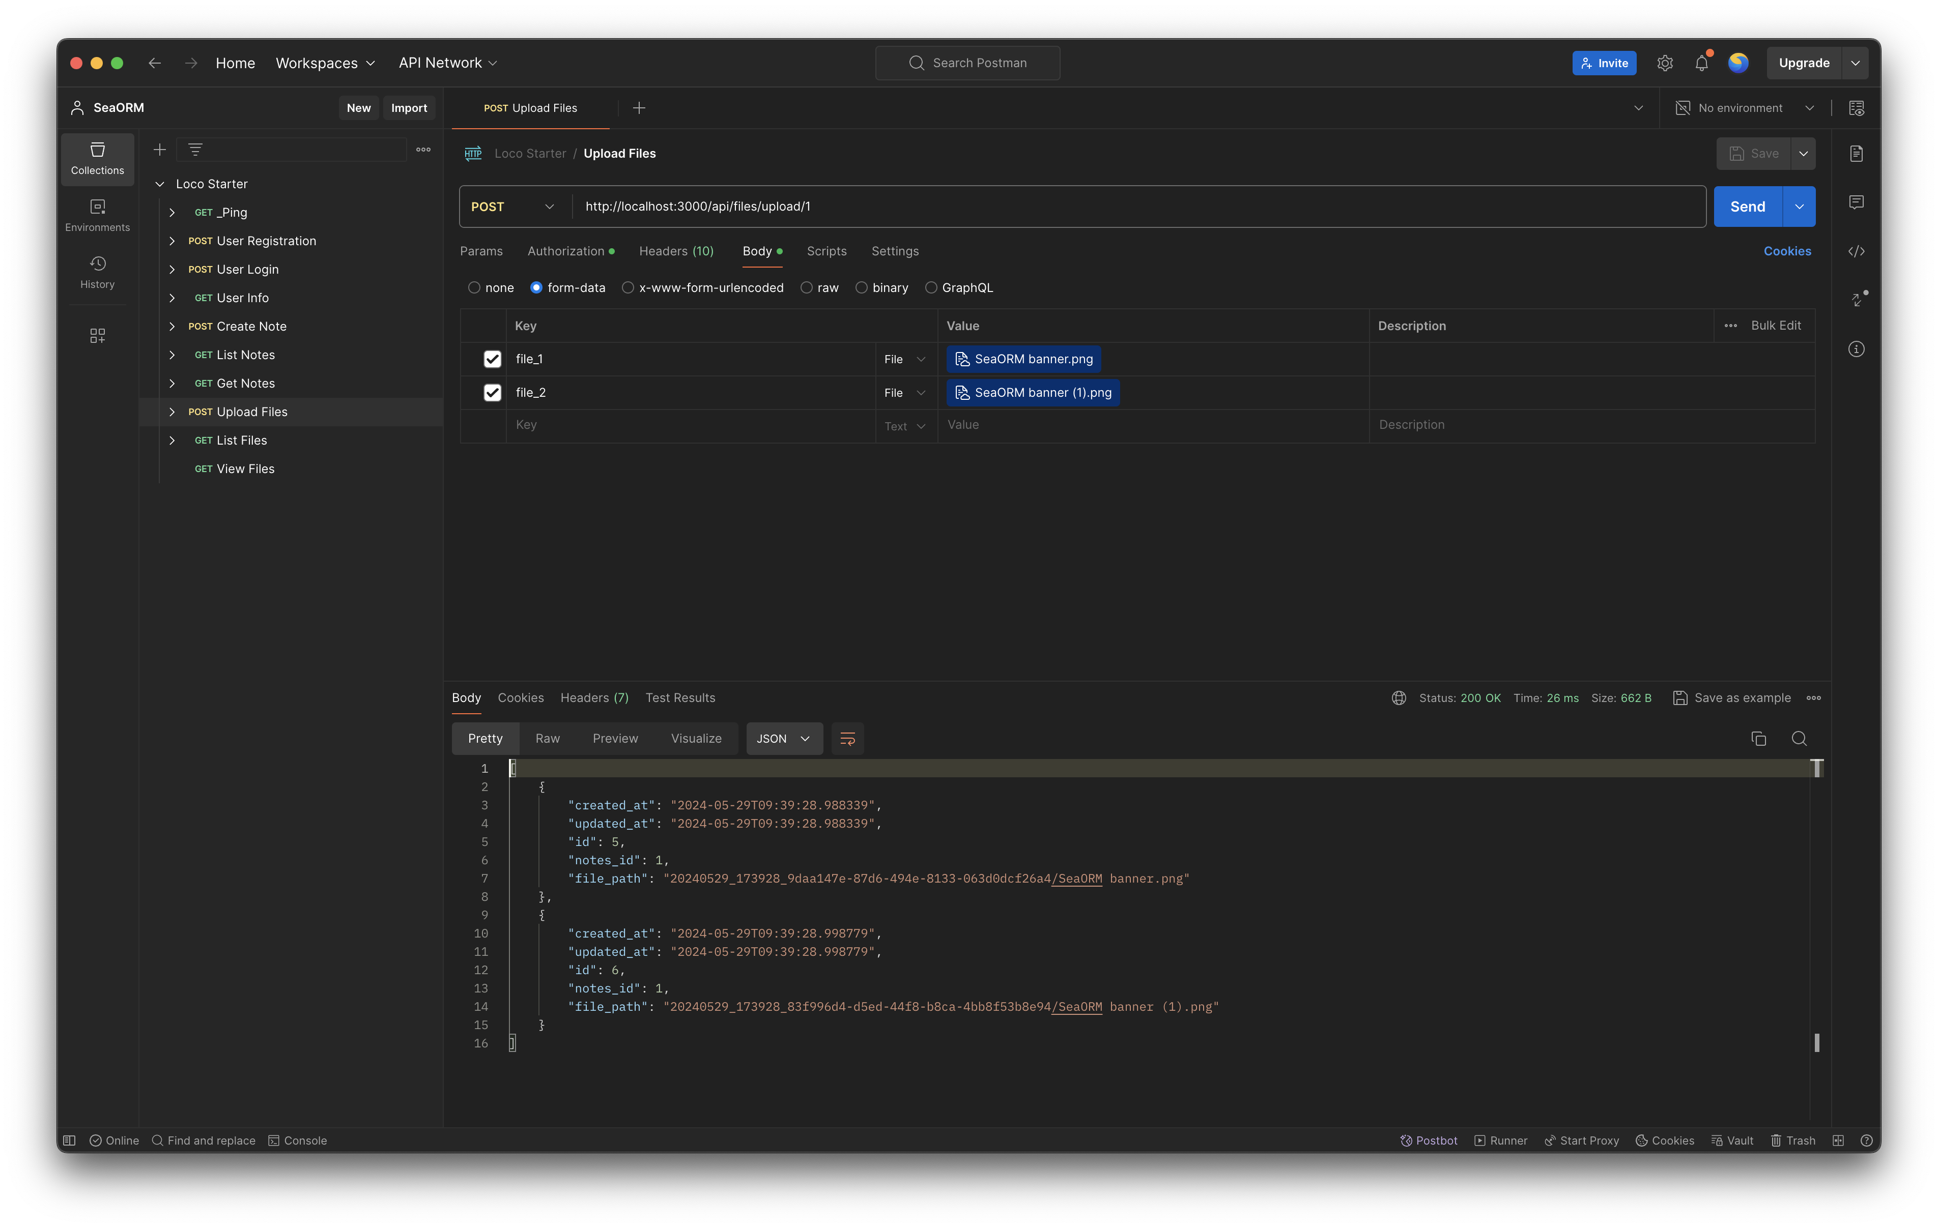
Task: Launch Postbot assistant
Action: click(1429, 1141)
